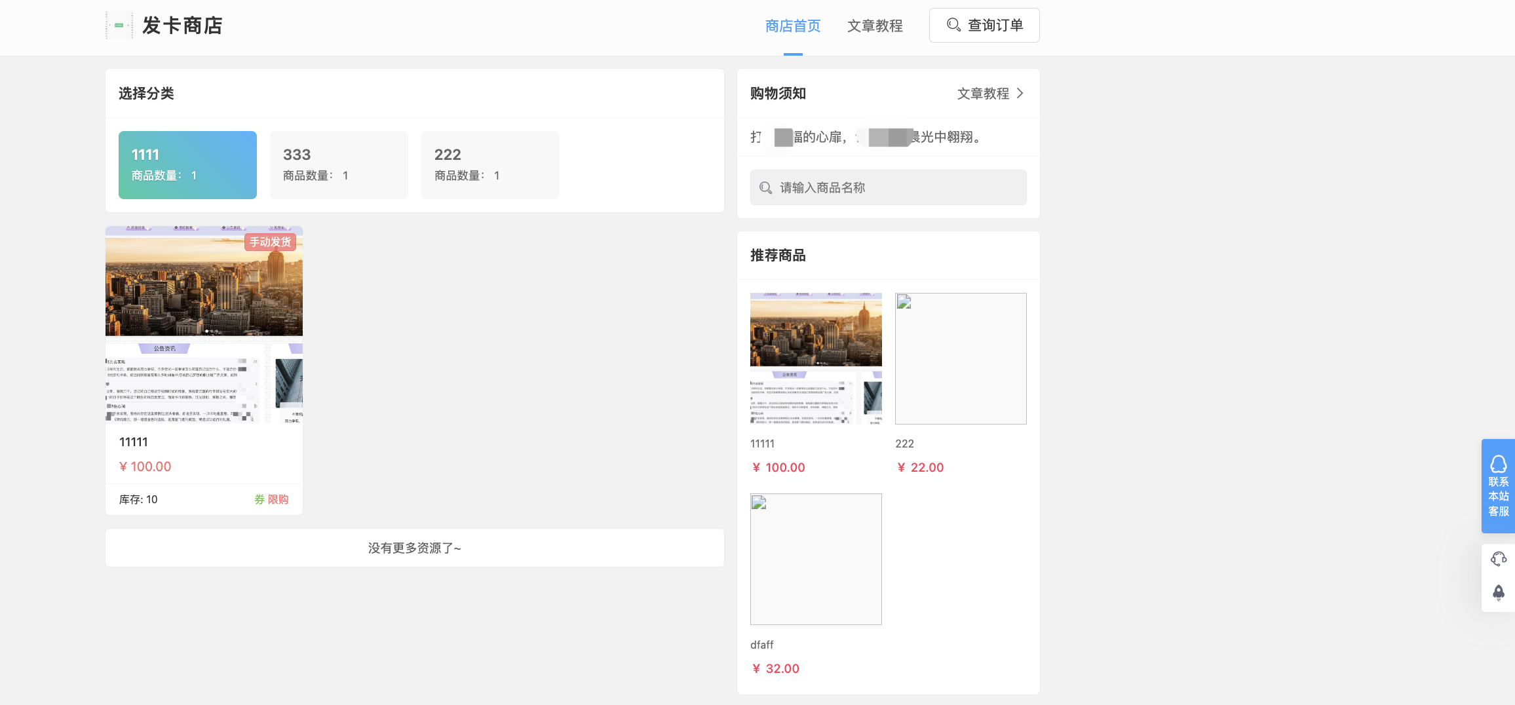
Task: Click the rocket back-to-top icon
Action: coord(1498,593)
